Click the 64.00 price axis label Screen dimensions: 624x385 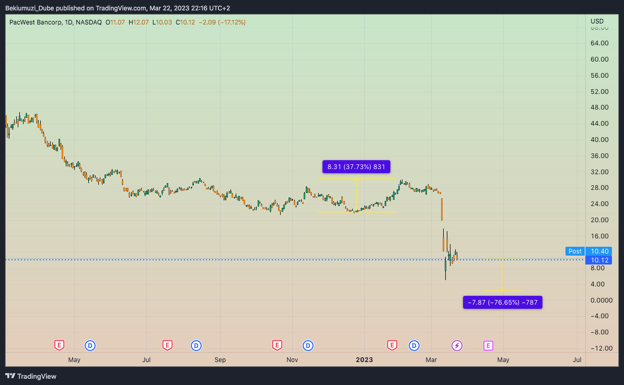[x=599, y=43]
